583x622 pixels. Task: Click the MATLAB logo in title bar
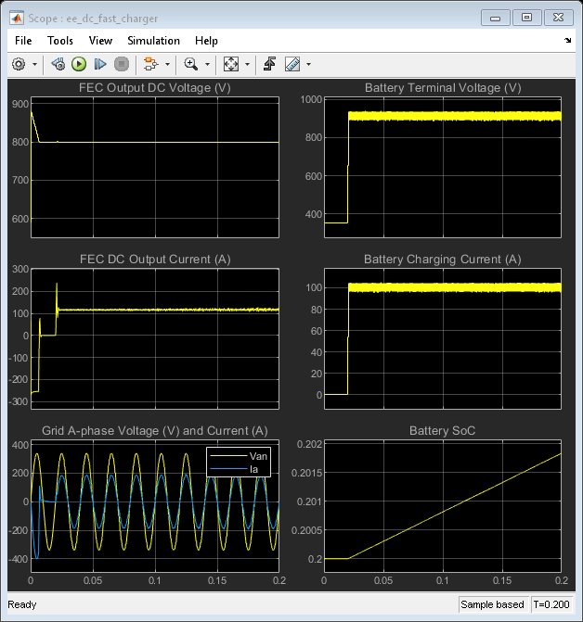(17, 19)
